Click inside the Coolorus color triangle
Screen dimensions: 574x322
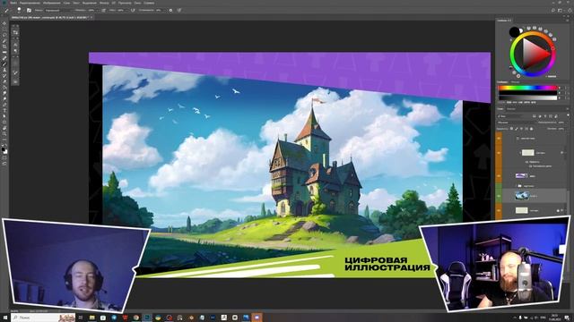pyautogui.click(x=534, y=54)
